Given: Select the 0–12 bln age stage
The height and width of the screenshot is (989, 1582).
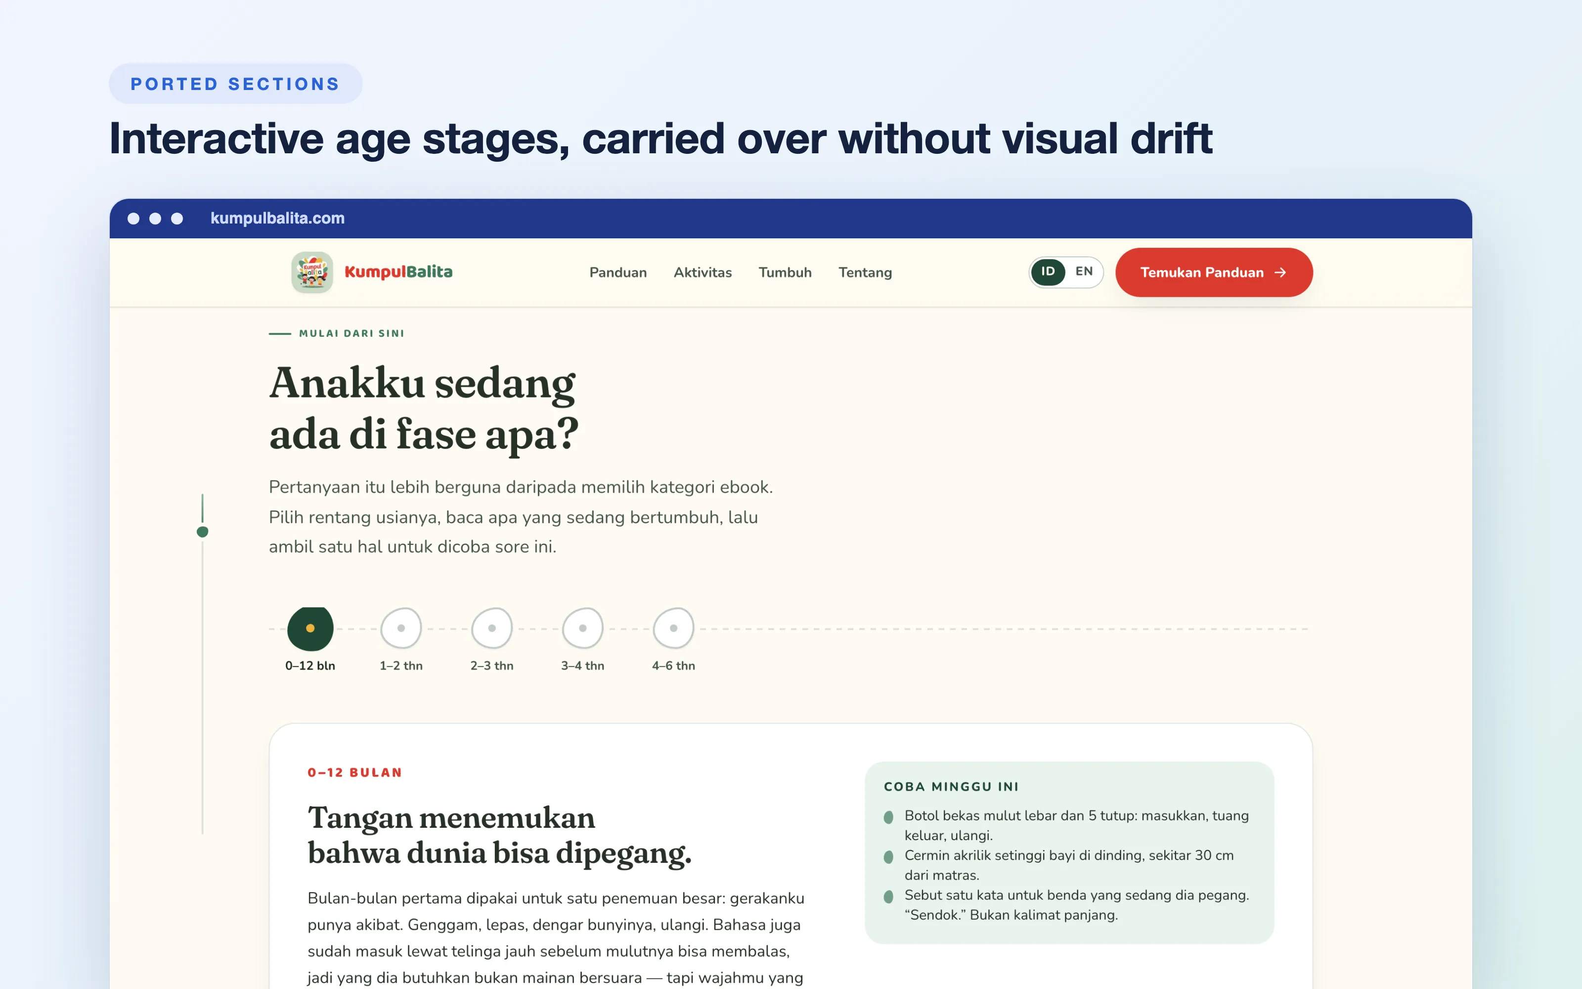Looking at the screenshot, I should (310, 640).
